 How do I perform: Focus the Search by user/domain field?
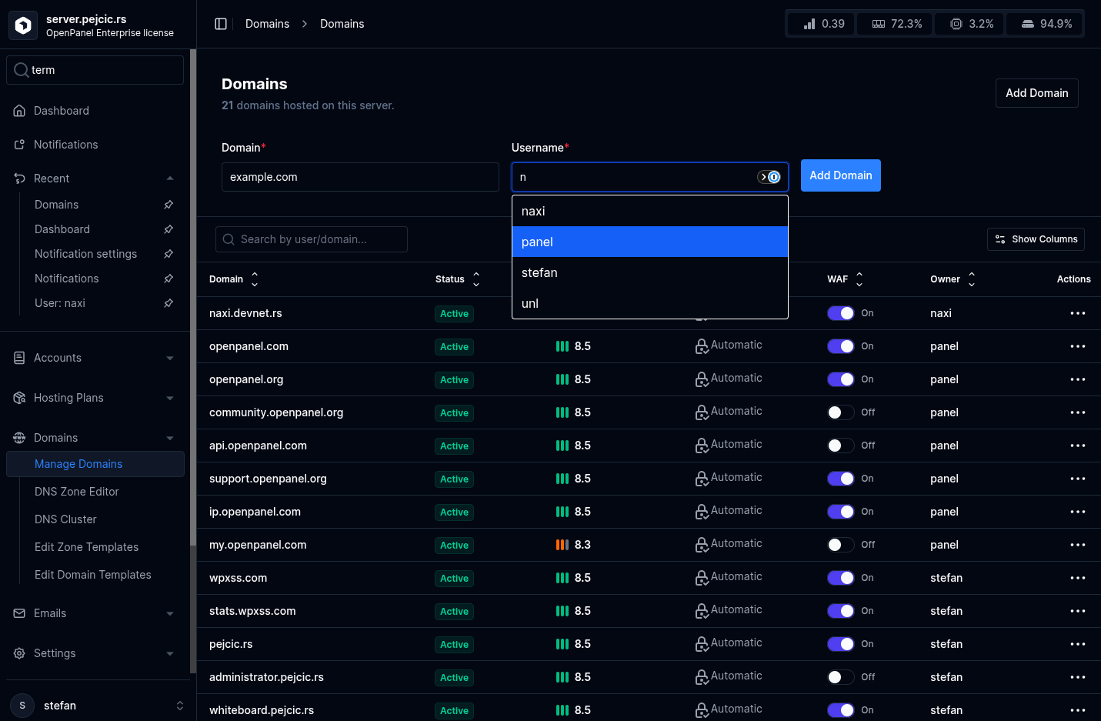tap(312, 239)
